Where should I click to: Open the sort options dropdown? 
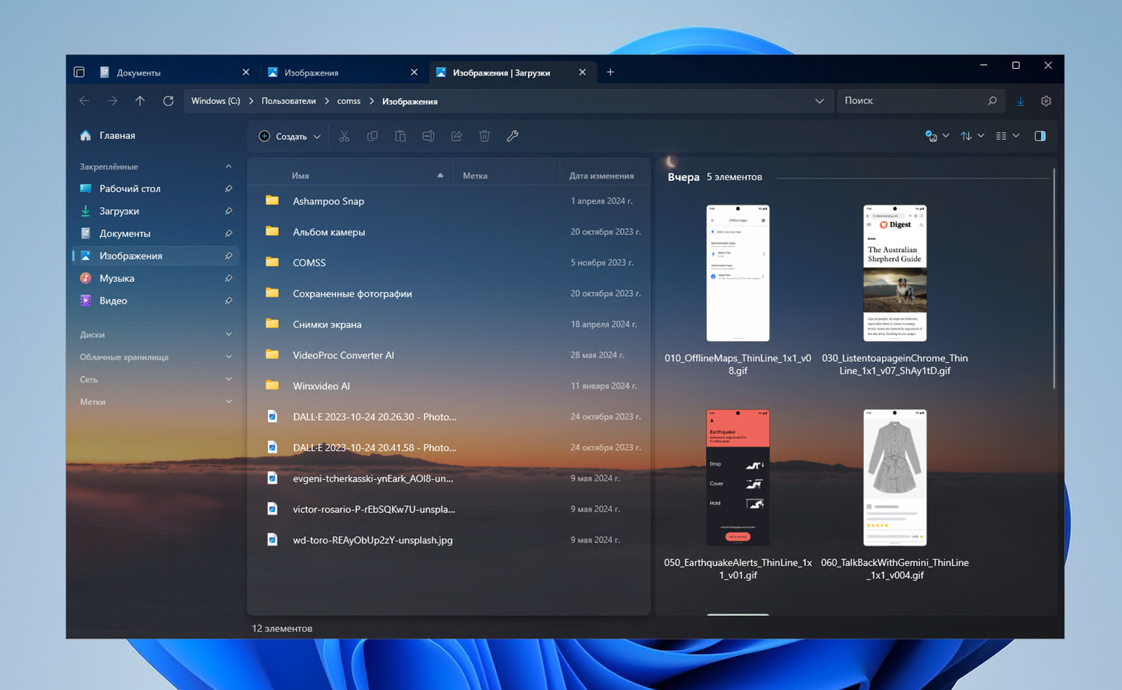coord(972,136)
